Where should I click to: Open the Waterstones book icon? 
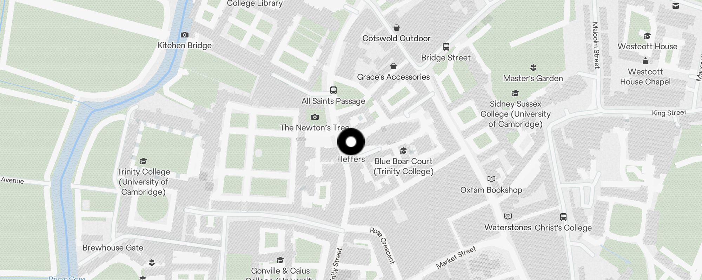[x=508, y=217]
